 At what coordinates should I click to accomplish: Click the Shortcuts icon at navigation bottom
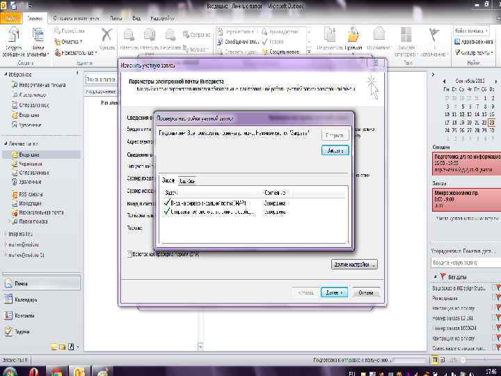[x=70, y=347]
